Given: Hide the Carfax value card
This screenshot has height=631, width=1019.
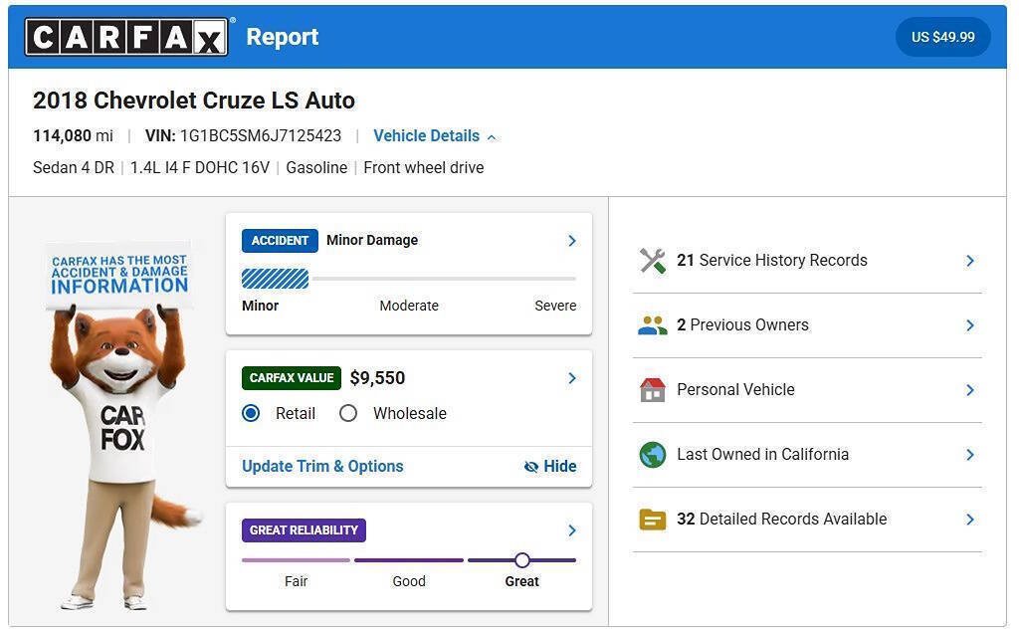Looking at the screenshot, I should pos(549,467).
